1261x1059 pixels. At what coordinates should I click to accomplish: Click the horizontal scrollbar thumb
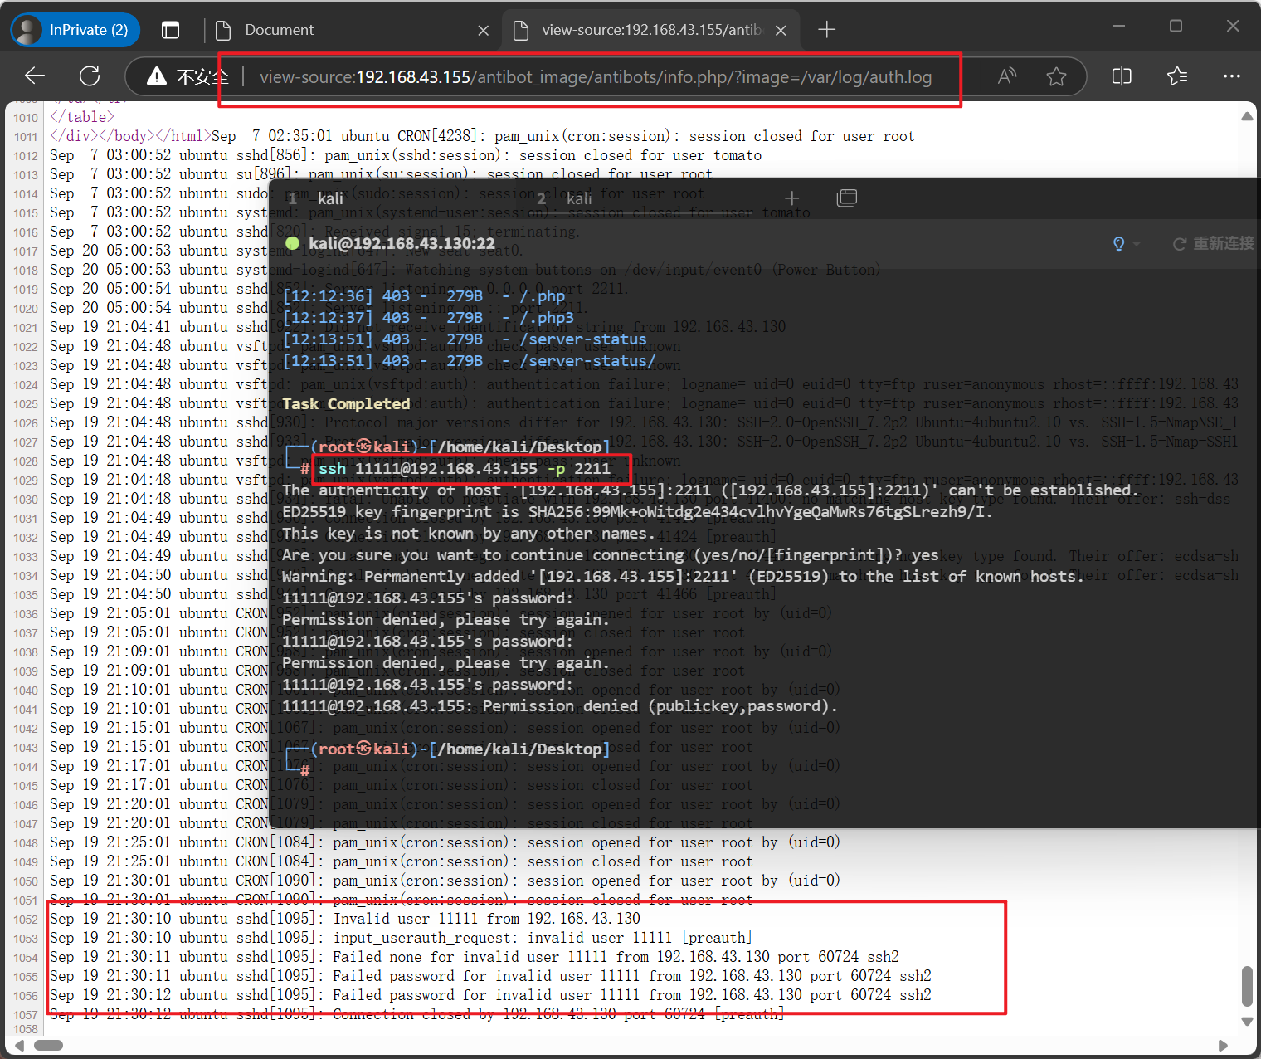pos(48,1045)
